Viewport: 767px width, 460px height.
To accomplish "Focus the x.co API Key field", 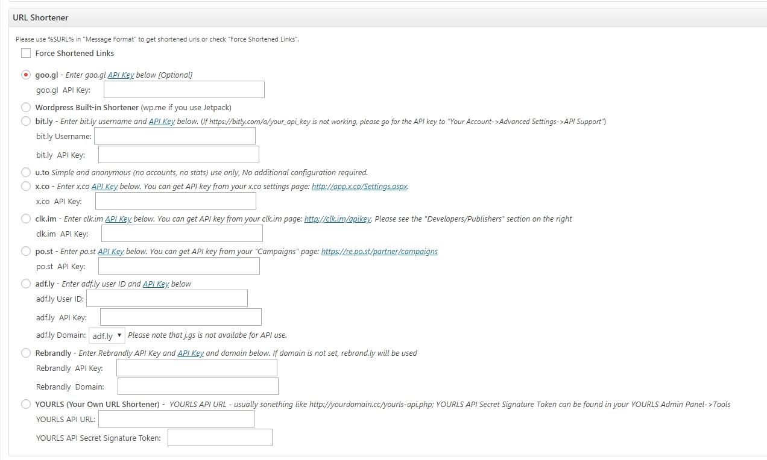I will click(x=175, y=200).
